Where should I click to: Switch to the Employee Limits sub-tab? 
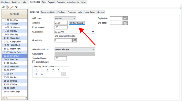pyautogui.click(x=48, y=12)
